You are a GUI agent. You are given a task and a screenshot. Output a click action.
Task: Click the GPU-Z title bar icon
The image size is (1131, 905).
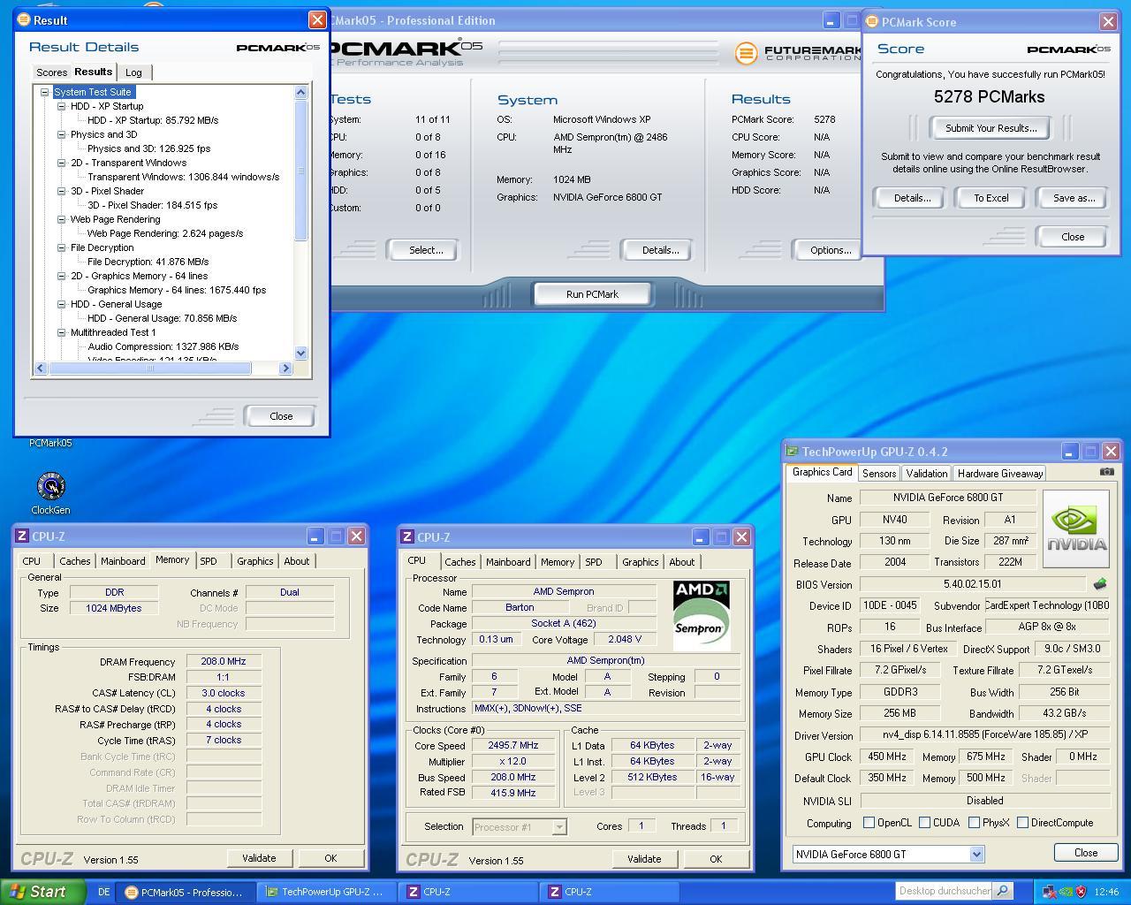(x=793, y=451)
